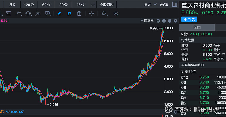
Task: Open the layers stack icon
Action: (x=116, y=14)
